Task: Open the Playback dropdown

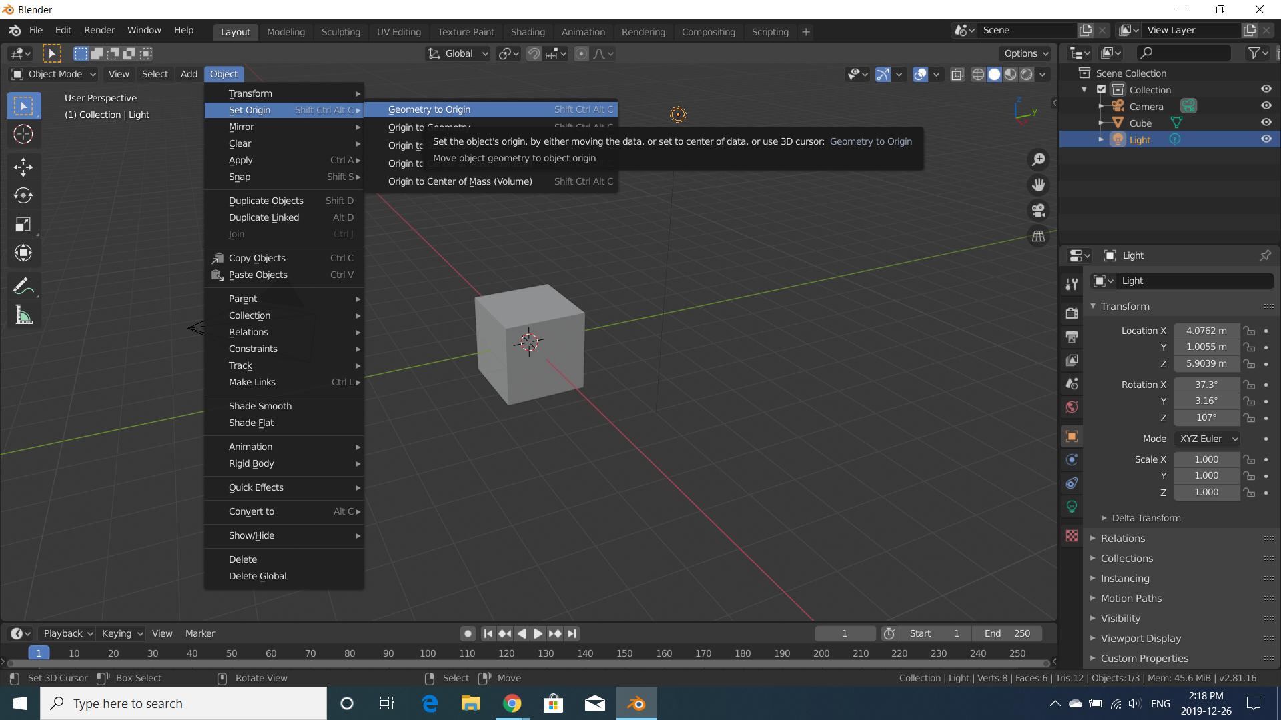Action: click(67, 633)
